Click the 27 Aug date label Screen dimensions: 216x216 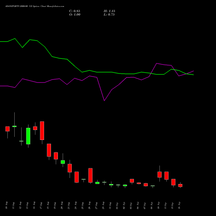pyautogui.click(x=96, y=205)
